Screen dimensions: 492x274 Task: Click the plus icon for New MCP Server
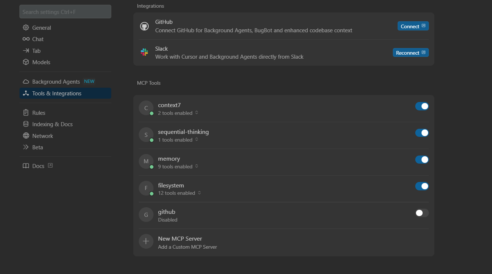click(146, 241)
